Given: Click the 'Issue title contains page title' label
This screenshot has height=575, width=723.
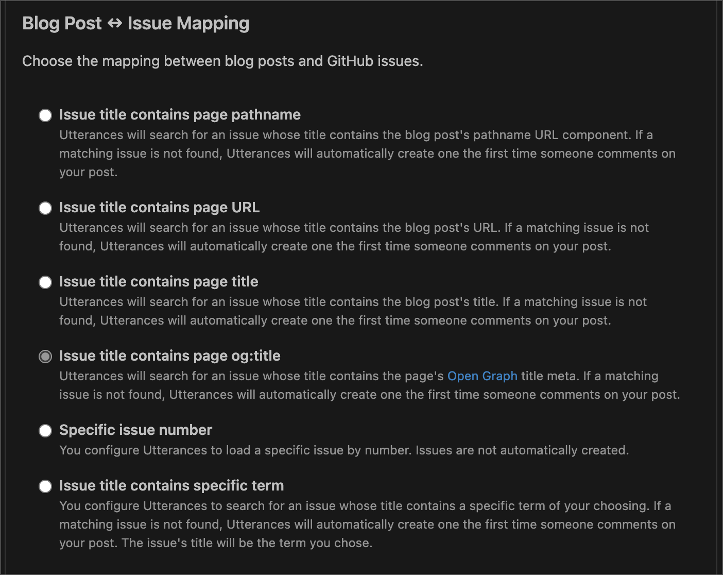Looking at the screenshot, I should pos(159,281).
